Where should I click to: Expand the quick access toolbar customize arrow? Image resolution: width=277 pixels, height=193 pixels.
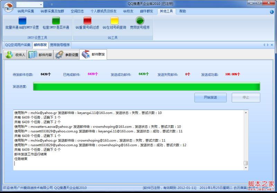click(52, 5)
